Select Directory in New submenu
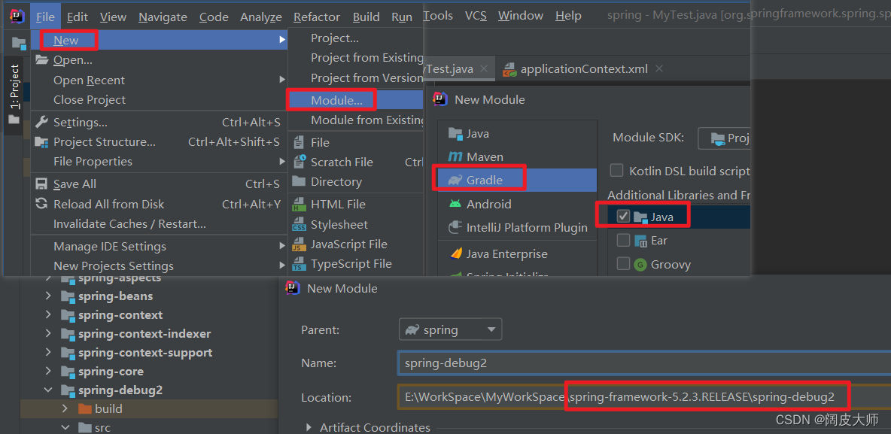 coord(356,182)
